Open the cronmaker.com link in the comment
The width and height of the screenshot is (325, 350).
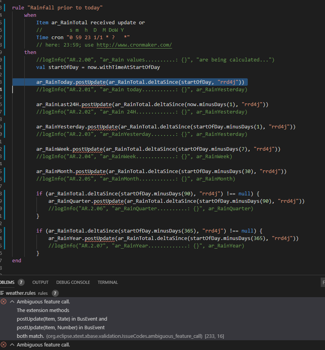pos(134,45)
